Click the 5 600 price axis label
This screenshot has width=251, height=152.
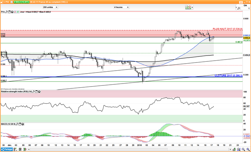pyautogui.click(x=246, y=19)
